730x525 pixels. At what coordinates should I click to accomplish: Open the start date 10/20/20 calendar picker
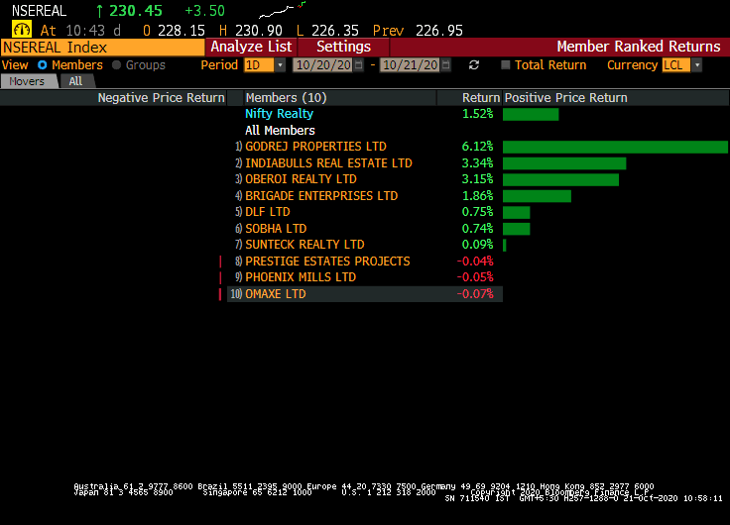coord(361,65)
